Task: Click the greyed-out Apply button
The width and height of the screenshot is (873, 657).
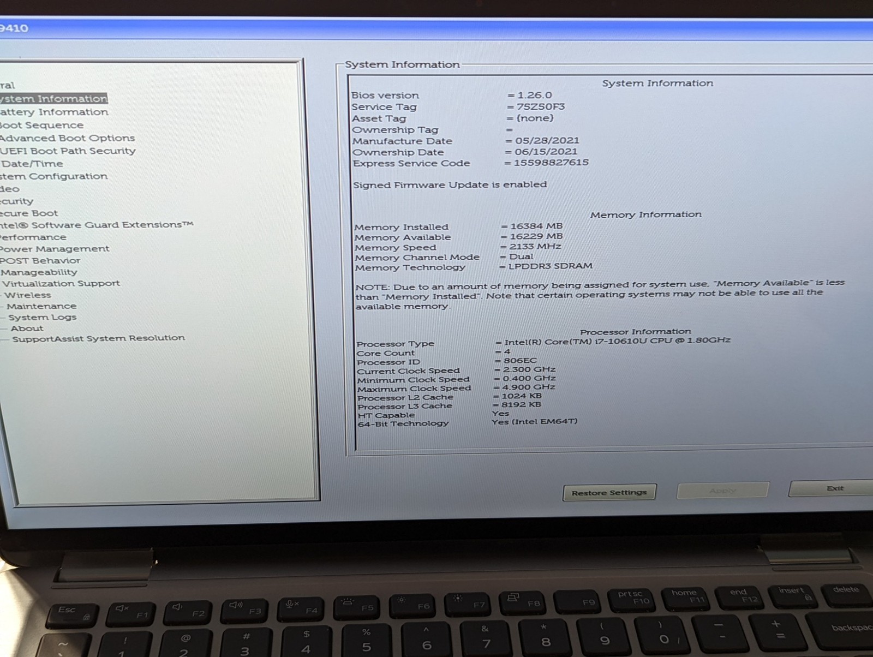Action: [723, 491]
